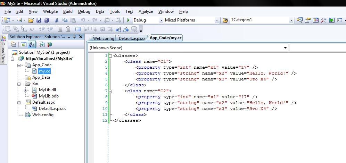Go to previous bookmark in document icon

118,29
